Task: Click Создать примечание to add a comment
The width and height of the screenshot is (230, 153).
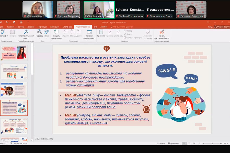Action: (x=56, y=34)
